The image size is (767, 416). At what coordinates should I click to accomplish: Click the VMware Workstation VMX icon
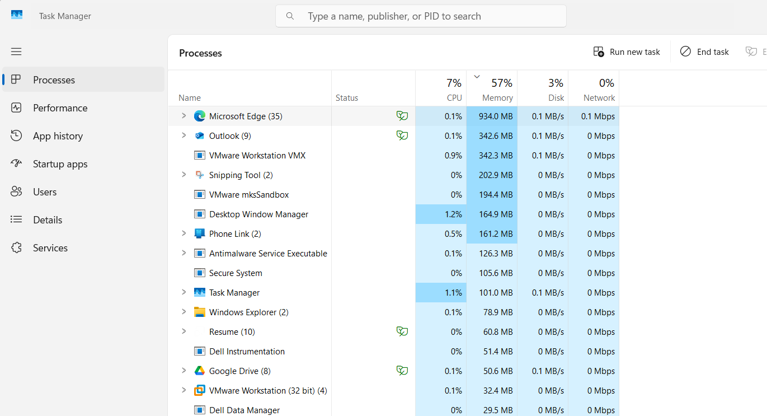200,155
